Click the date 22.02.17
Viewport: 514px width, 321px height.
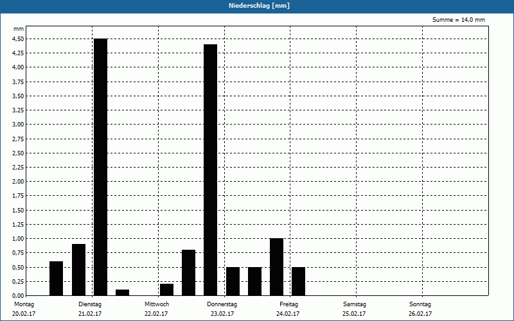(x=156, y=314)
